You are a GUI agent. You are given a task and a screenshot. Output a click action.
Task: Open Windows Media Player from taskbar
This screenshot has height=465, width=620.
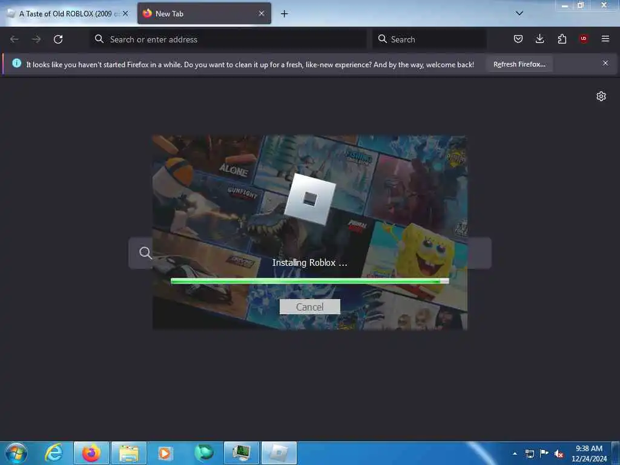pyautogui.click(x=166, y=453)
